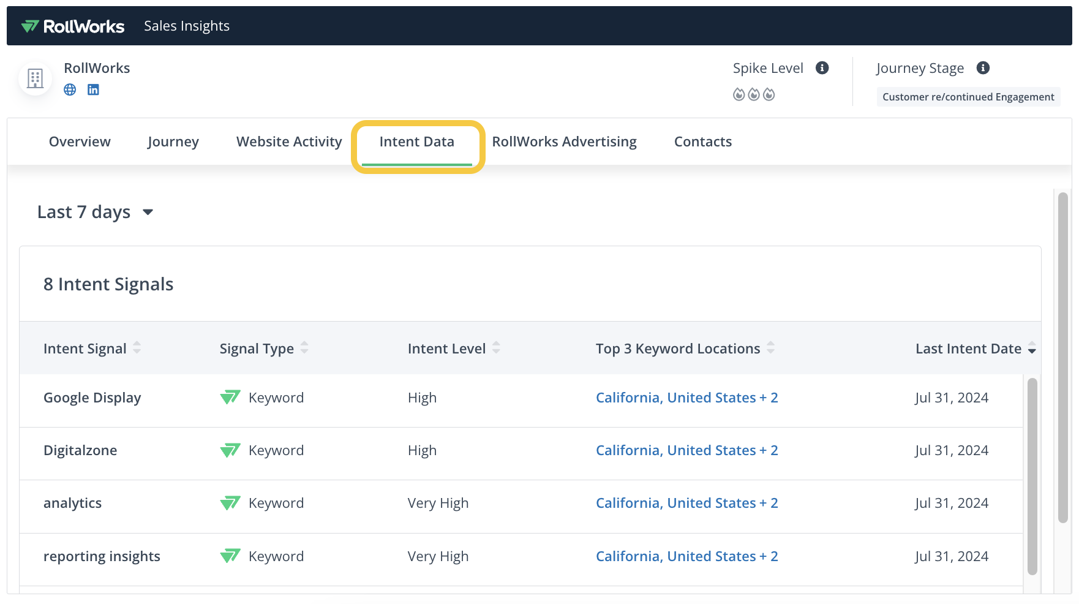1079x604 pixels.
Task: Sort by Last Intent Date column
Action: click(x=1032, y=349)
